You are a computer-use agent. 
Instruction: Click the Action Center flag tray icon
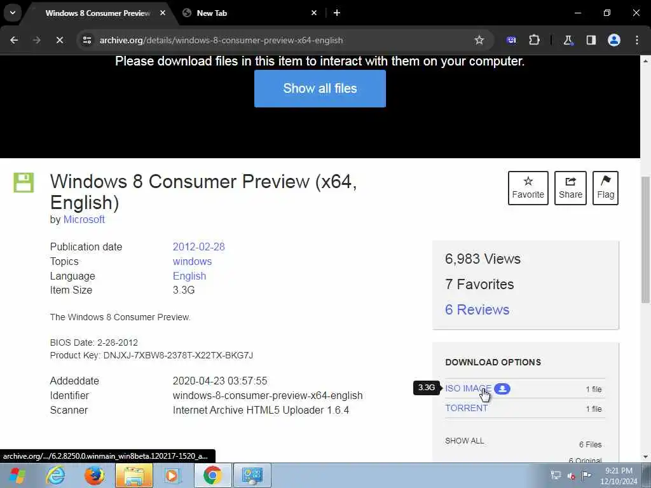pos(586,475)
